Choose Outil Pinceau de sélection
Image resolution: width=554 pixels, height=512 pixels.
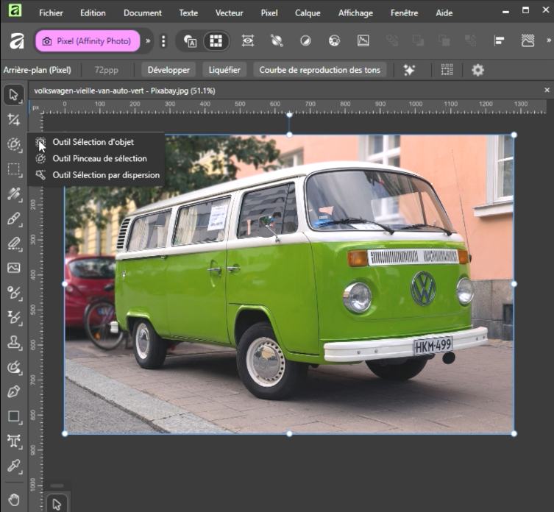(x=99, y=158)
